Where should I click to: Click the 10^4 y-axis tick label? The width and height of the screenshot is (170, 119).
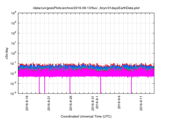coord(14,13)
